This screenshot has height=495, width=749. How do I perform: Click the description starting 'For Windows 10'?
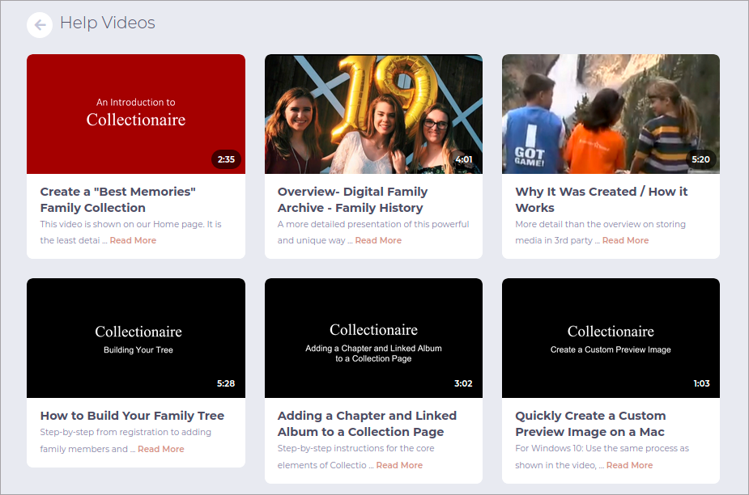click(x=602, y=457)
